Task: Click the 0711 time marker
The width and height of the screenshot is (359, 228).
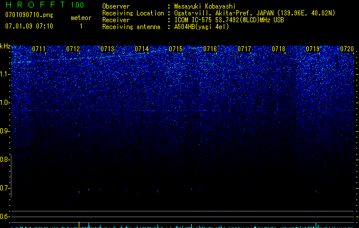Action: point(38,49)
